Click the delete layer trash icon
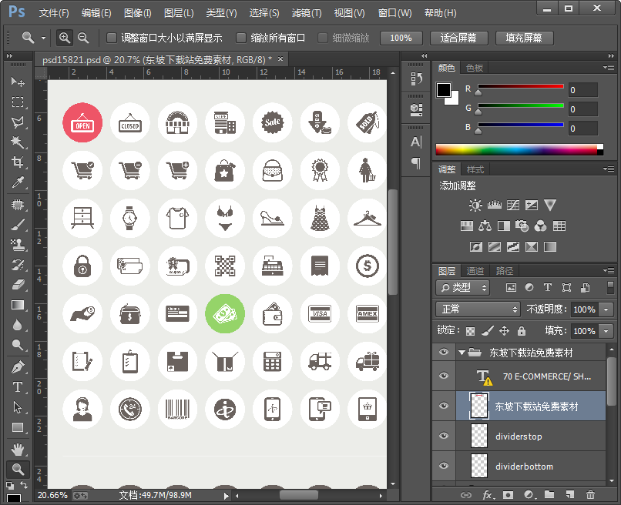Viewport: 621px width, 505px height. point(590,495)
